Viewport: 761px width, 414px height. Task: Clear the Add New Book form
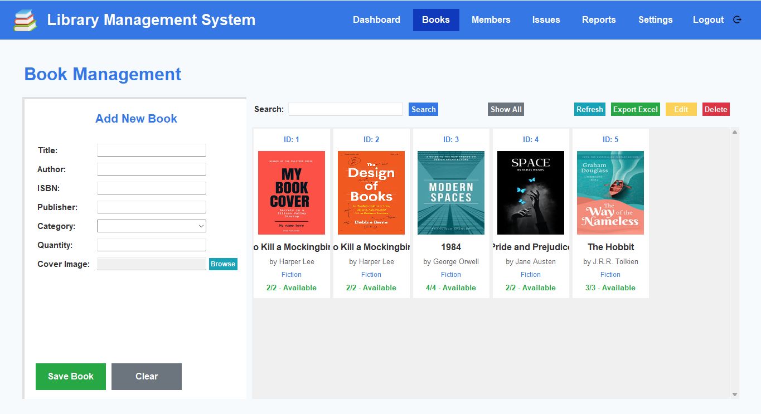pos(146,376)
